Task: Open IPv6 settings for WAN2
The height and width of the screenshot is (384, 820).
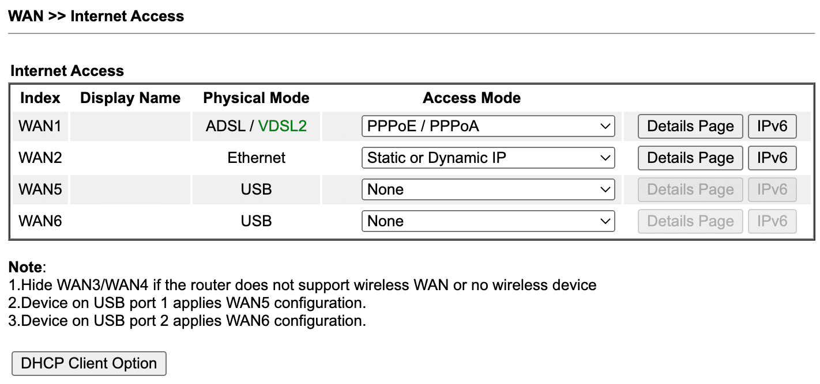Action: coord(772,158)
